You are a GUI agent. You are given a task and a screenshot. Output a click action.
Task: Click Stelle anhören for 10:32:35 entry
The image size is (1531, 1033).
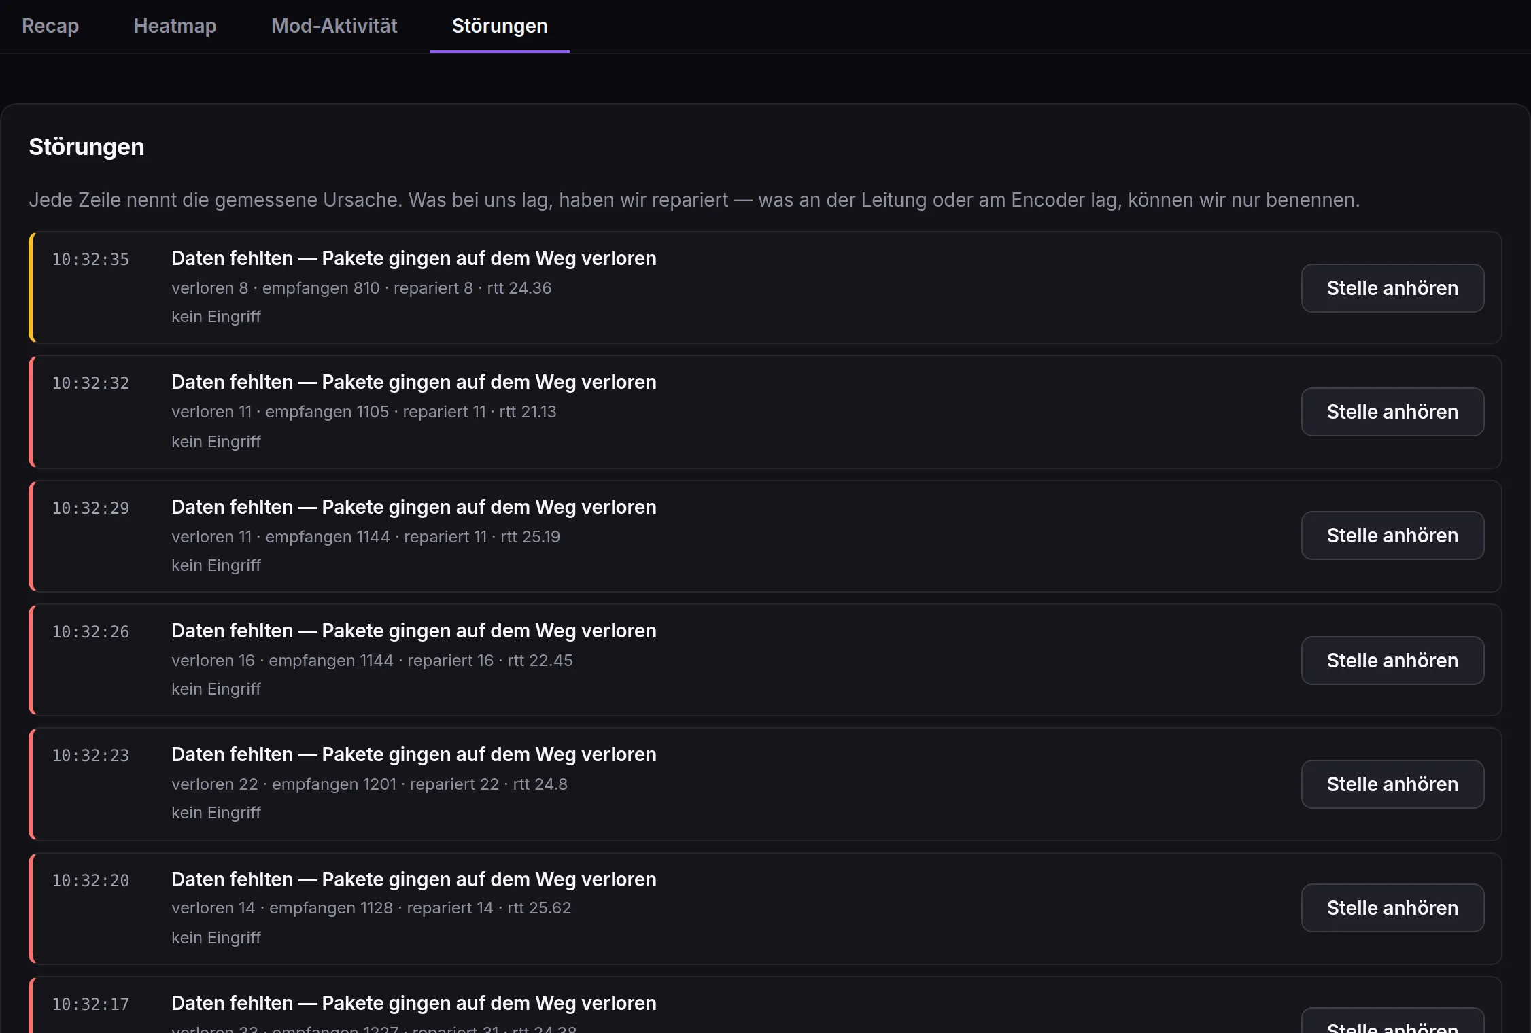click(x=1392, y=288)
